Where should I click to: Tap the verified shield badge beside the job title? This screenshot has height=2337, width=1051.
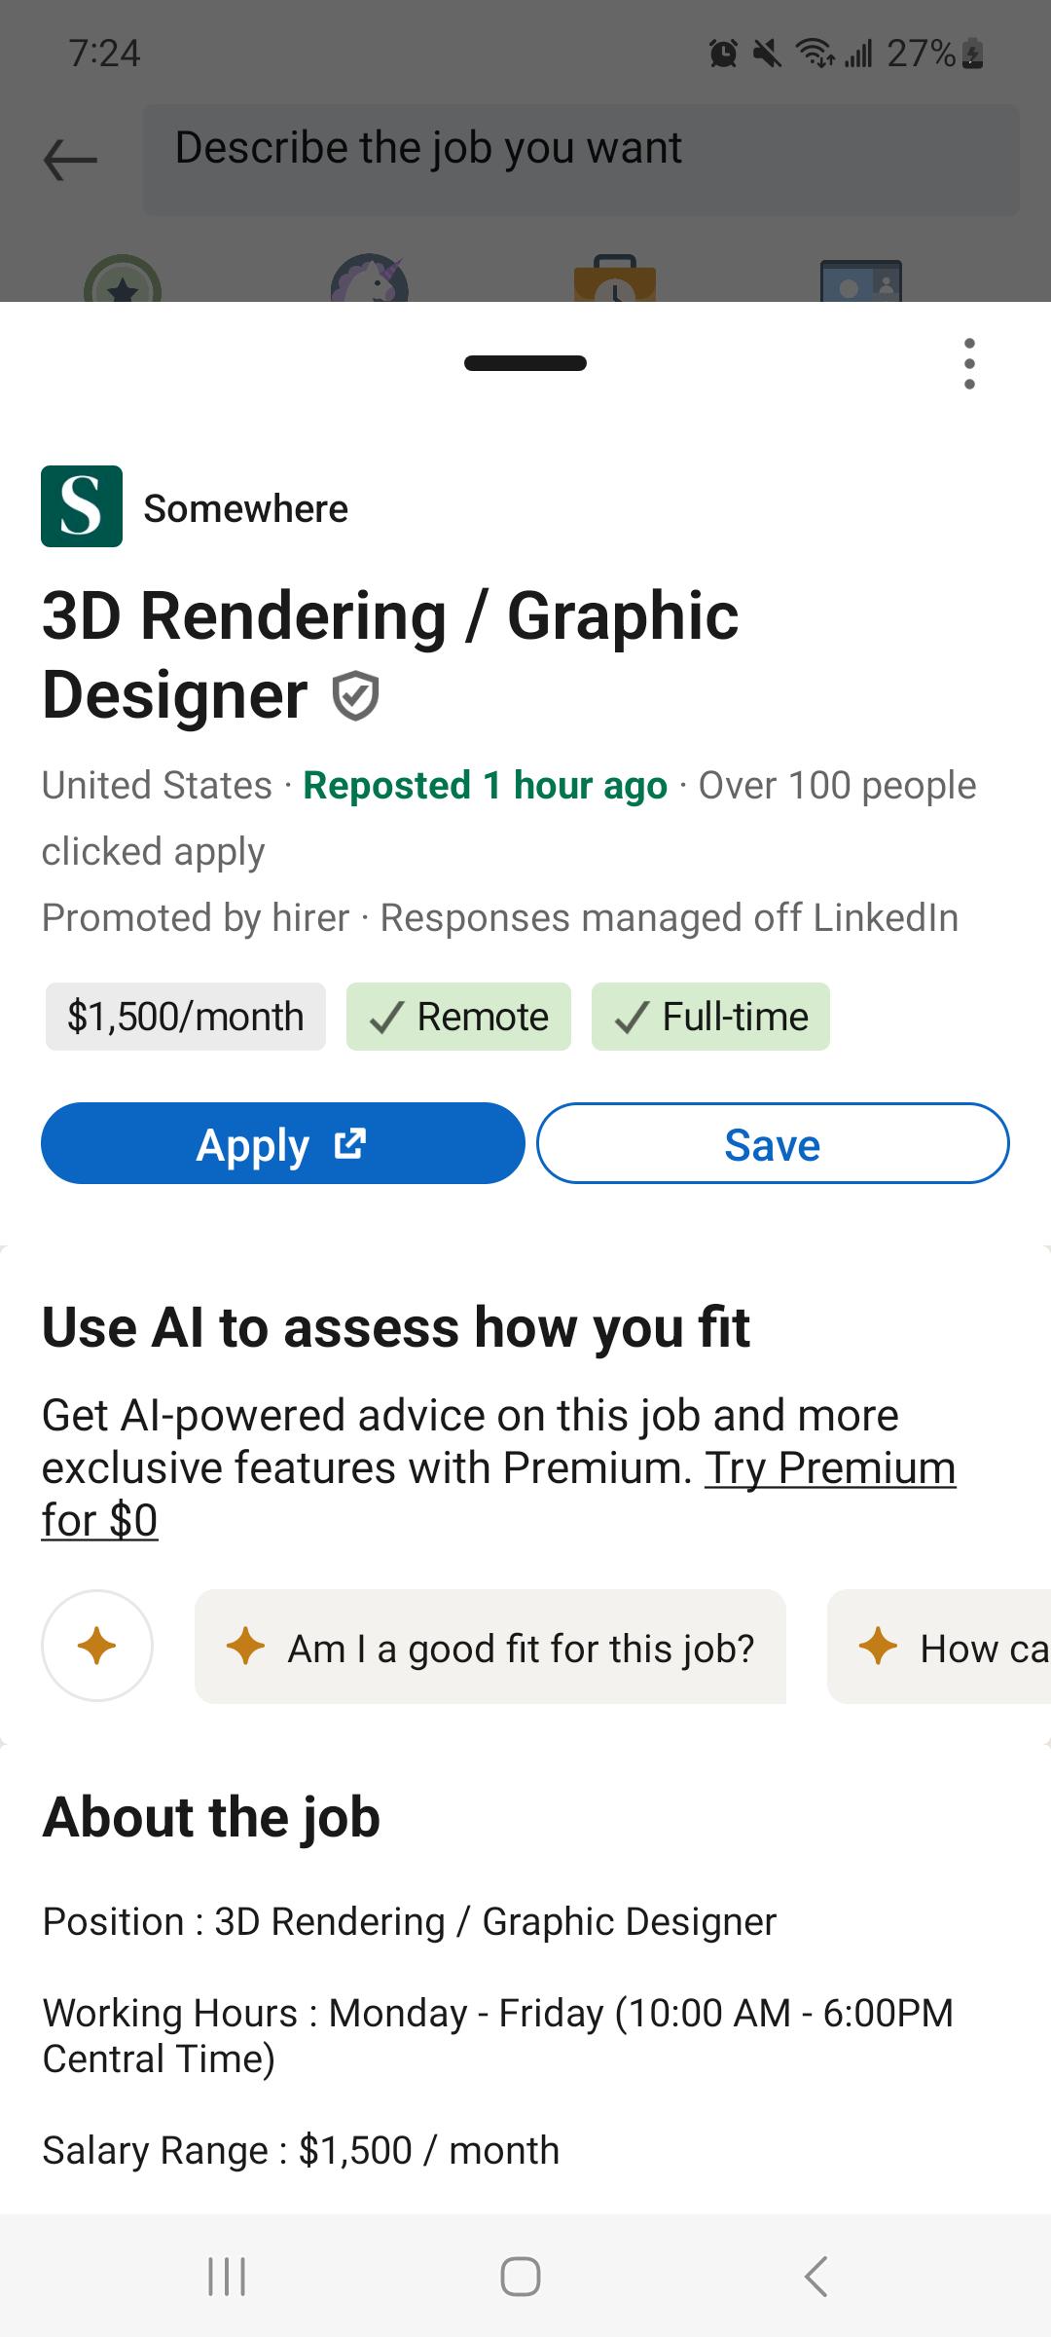[355, 696]
